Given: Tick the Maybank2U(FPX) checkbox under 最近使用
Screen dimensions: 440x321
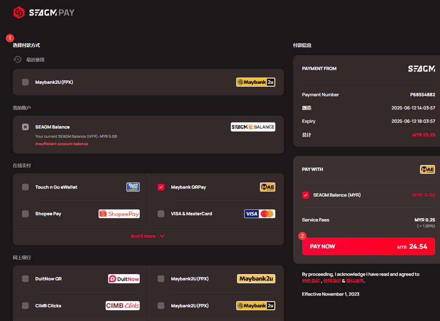Looking at the screenshot, I should pyautogui.click(x=25, y=82).
